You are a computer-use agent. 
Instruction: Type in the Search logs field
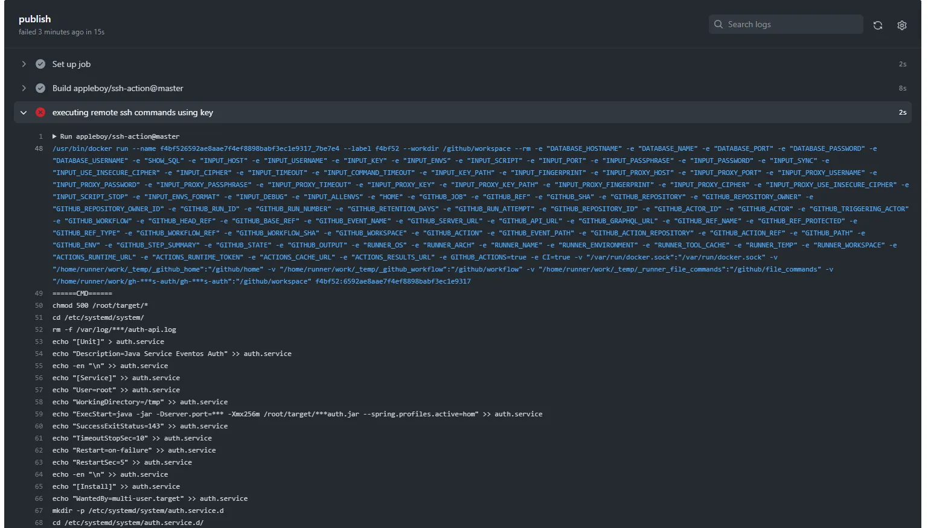791,24
